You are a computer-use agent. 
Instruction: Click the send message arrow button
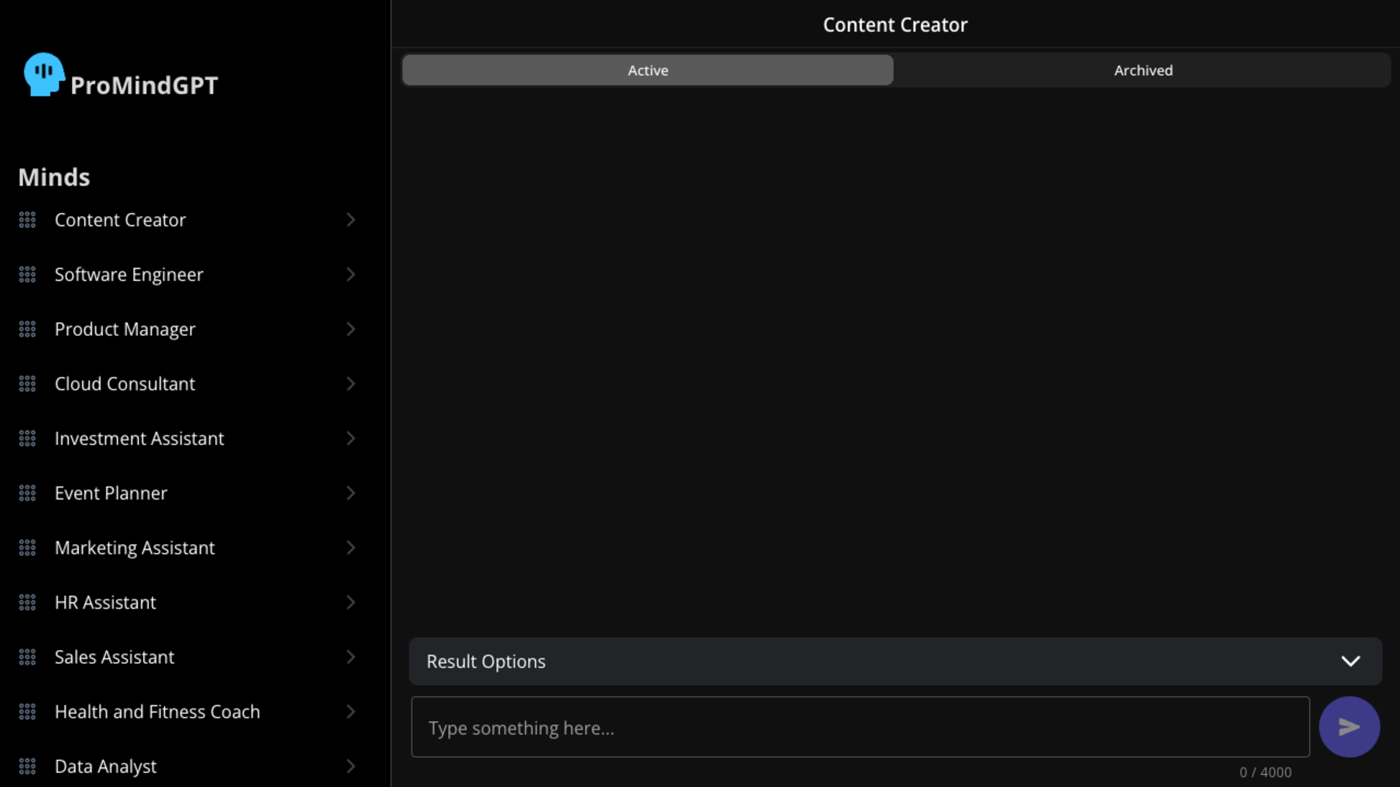(x=1349, y=727)
